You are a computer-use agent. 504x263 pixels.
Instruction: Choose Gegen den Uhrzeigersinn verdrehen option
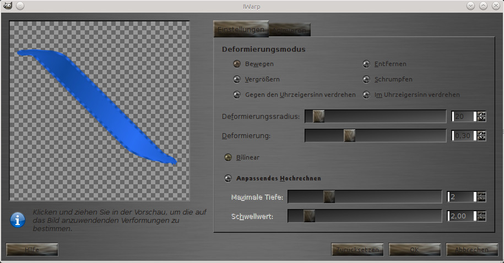(x=237, y=95)
